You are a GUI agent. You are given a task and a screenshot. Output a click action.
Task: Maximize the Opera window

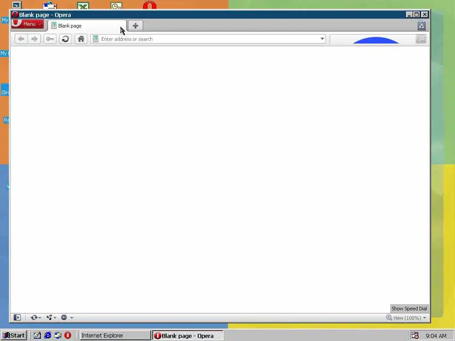click(x=417, y=15)
